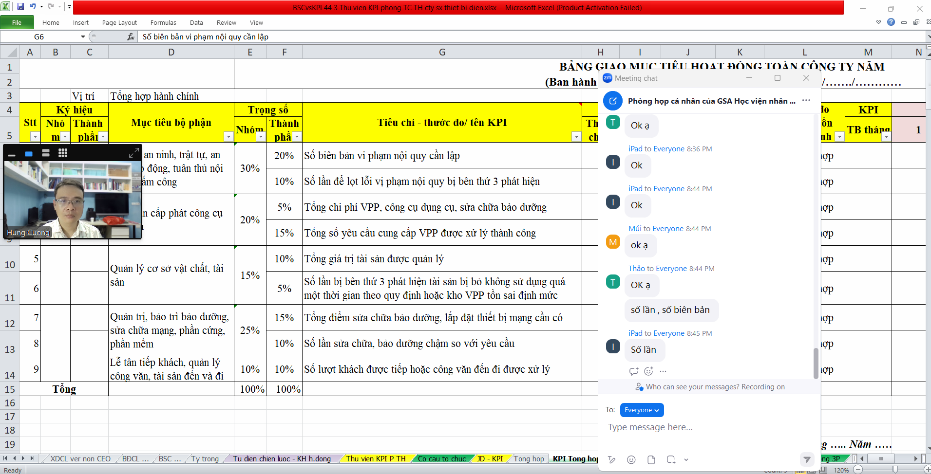Click the green File button
Screen dimensions: 931x474
pos(17,23)
